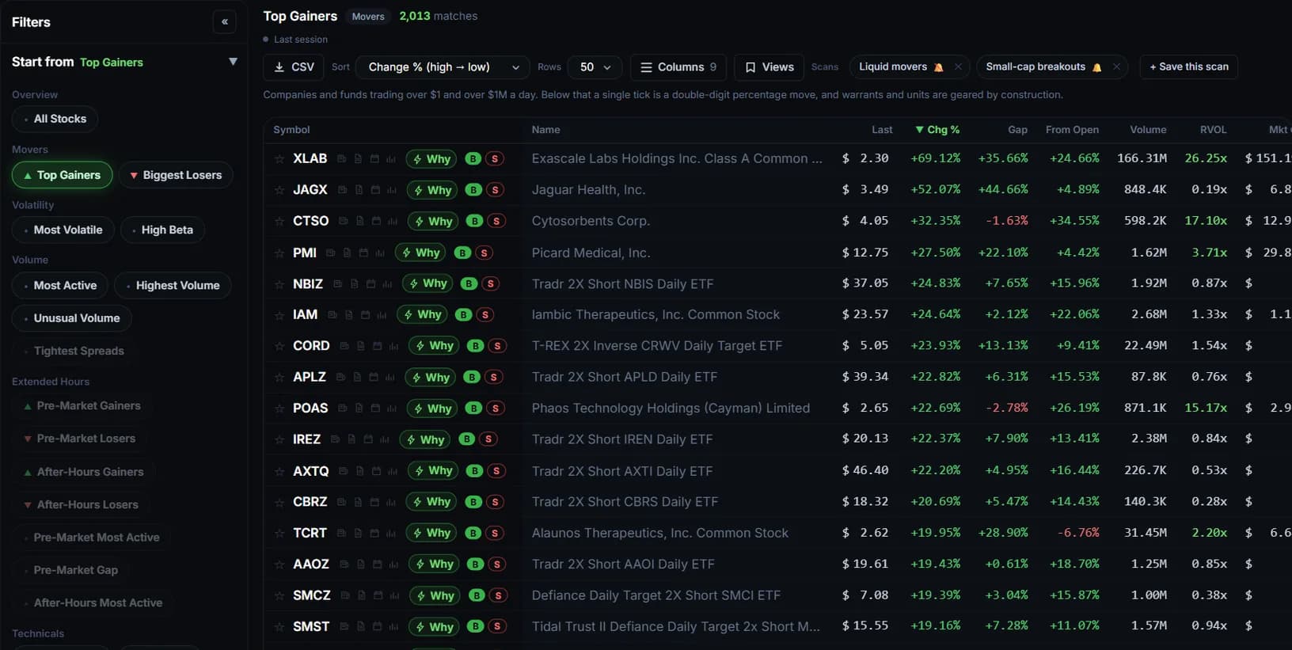This screenshot has height=650, width=1292.
Task: Open the filings document icon for JAGX
Action: (359, 190)
